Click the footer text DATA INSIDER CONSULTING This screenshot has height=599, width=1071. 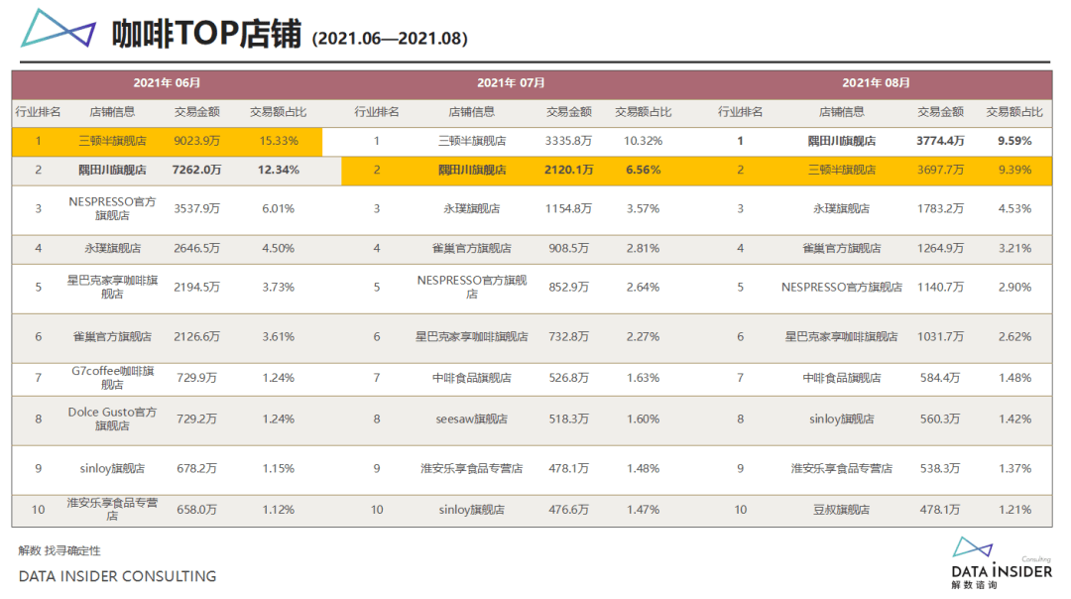[117, 576]
